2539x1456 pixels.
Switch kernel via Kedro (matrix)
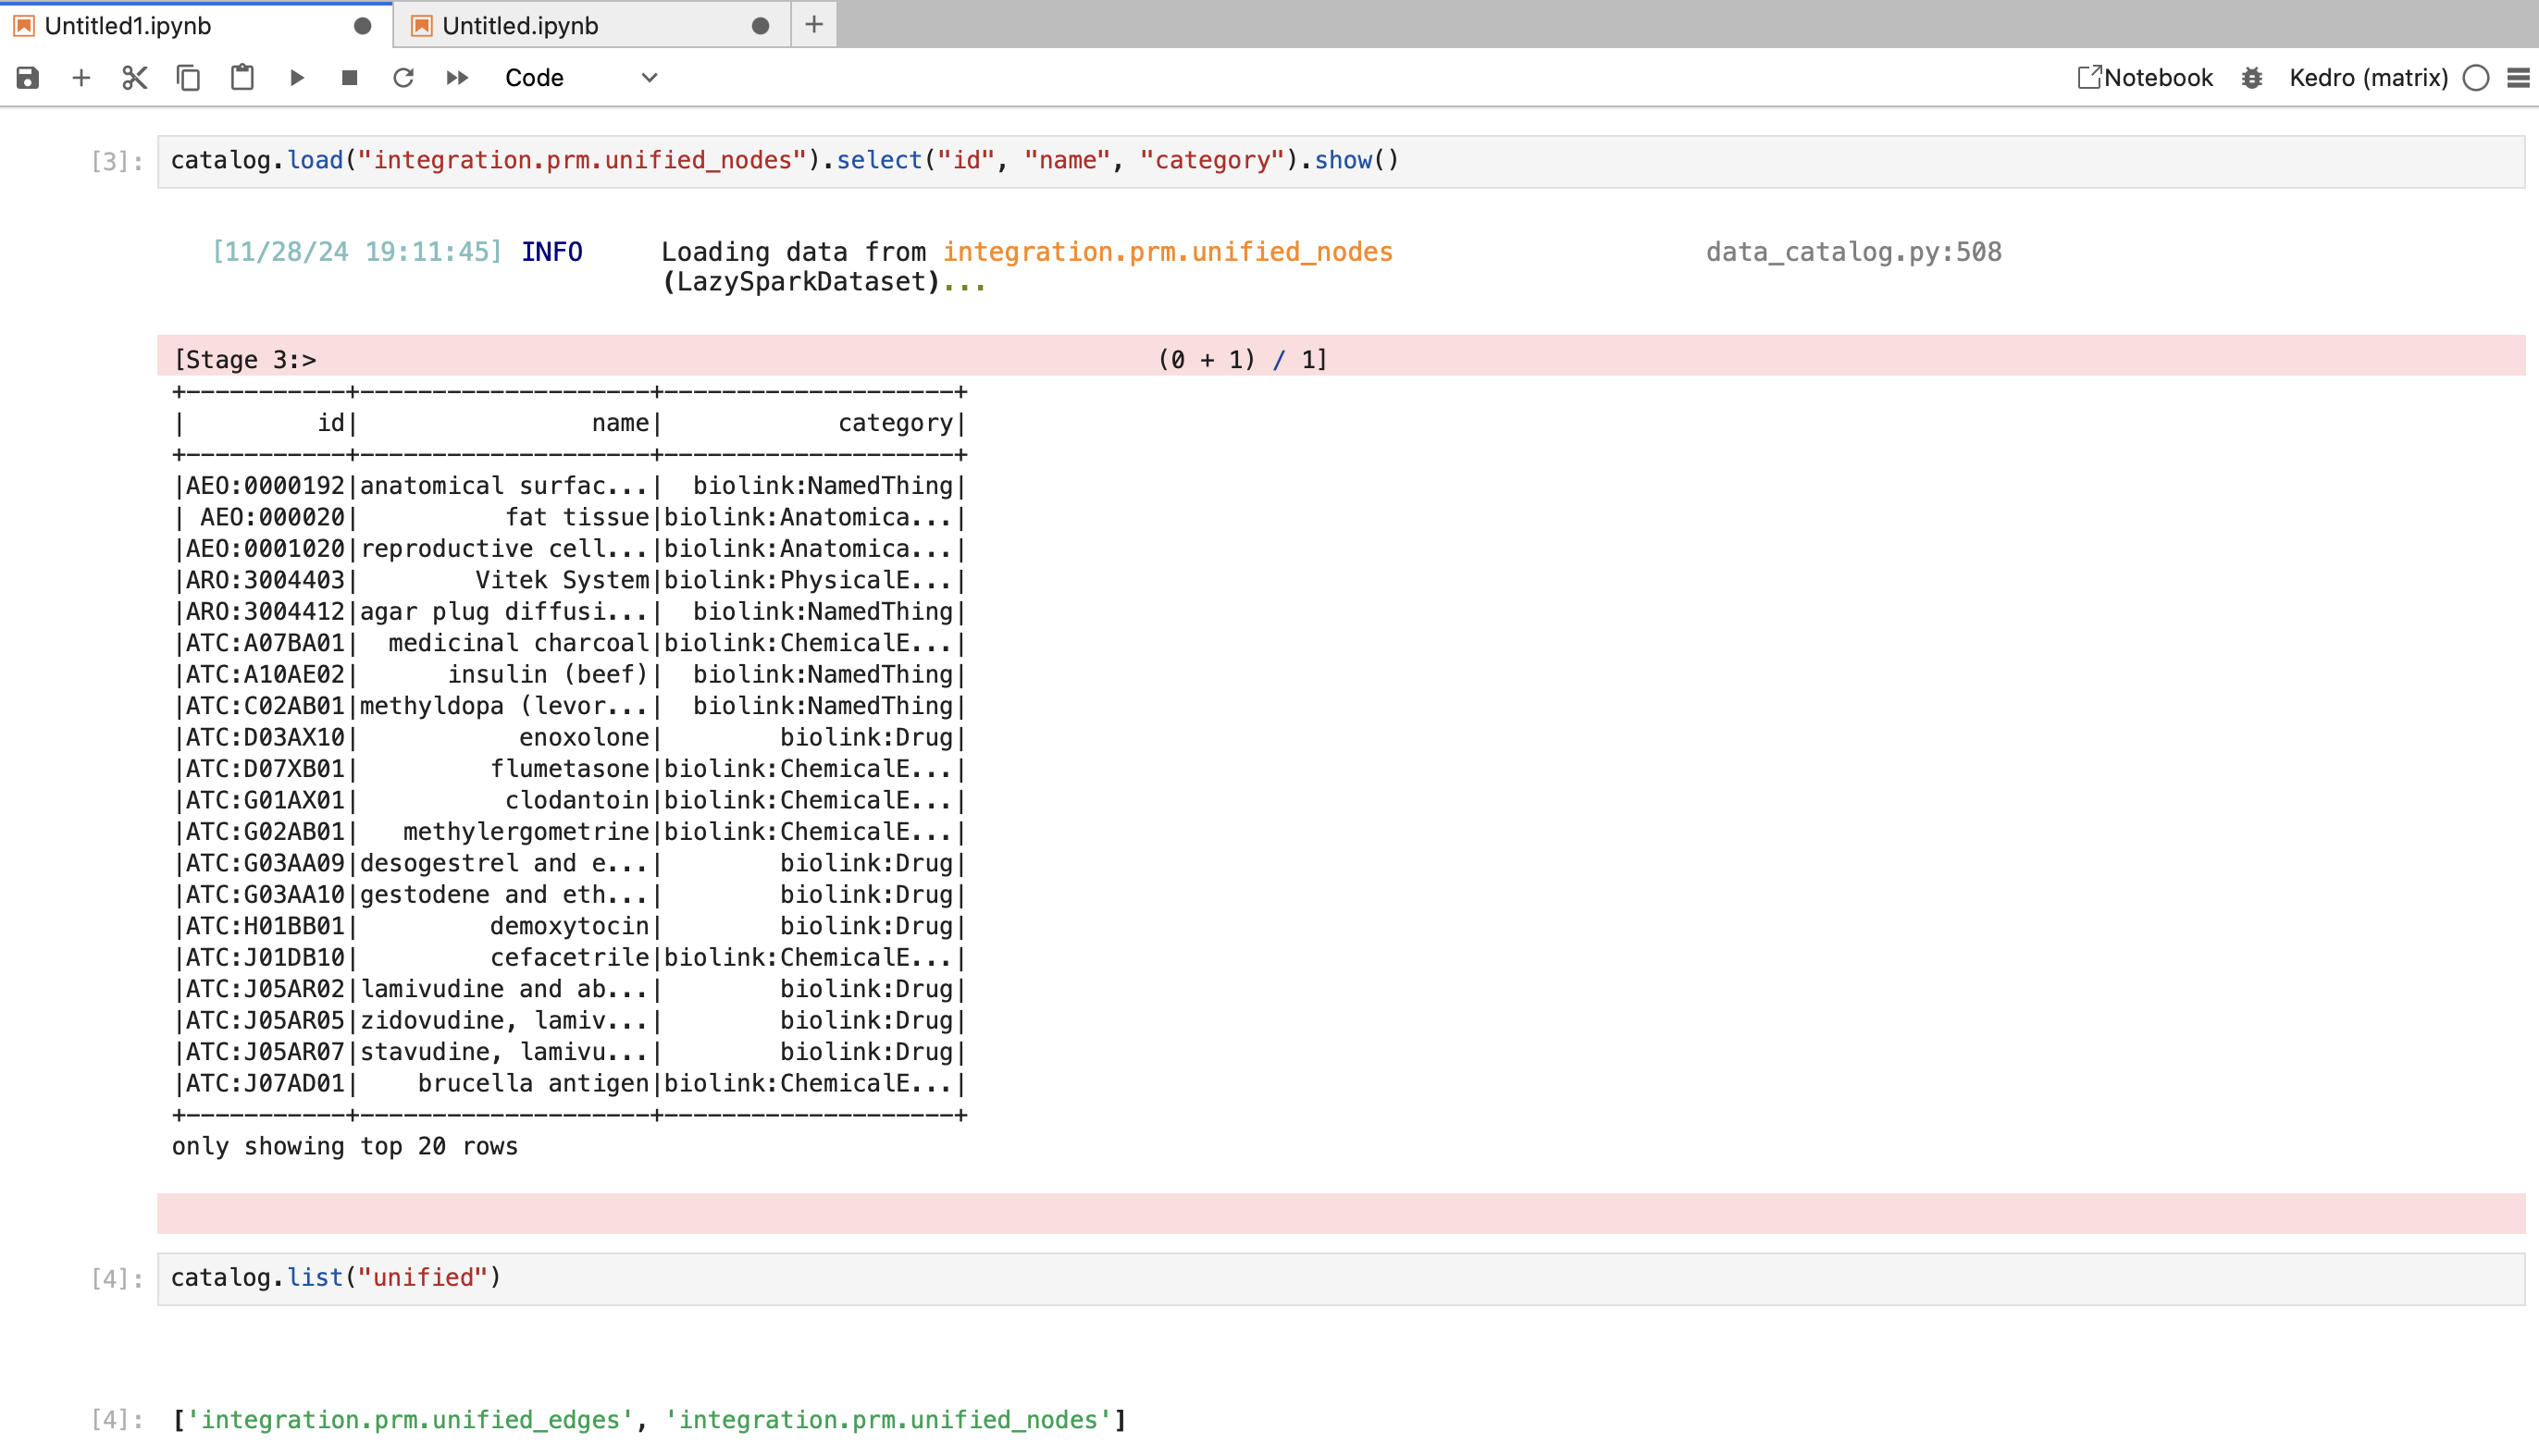(2367, 78)
